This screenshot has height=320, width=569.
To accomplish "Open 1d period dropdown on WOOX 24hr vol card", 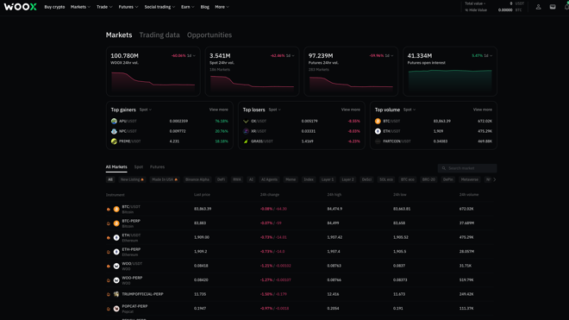I will tap(191, 55).
